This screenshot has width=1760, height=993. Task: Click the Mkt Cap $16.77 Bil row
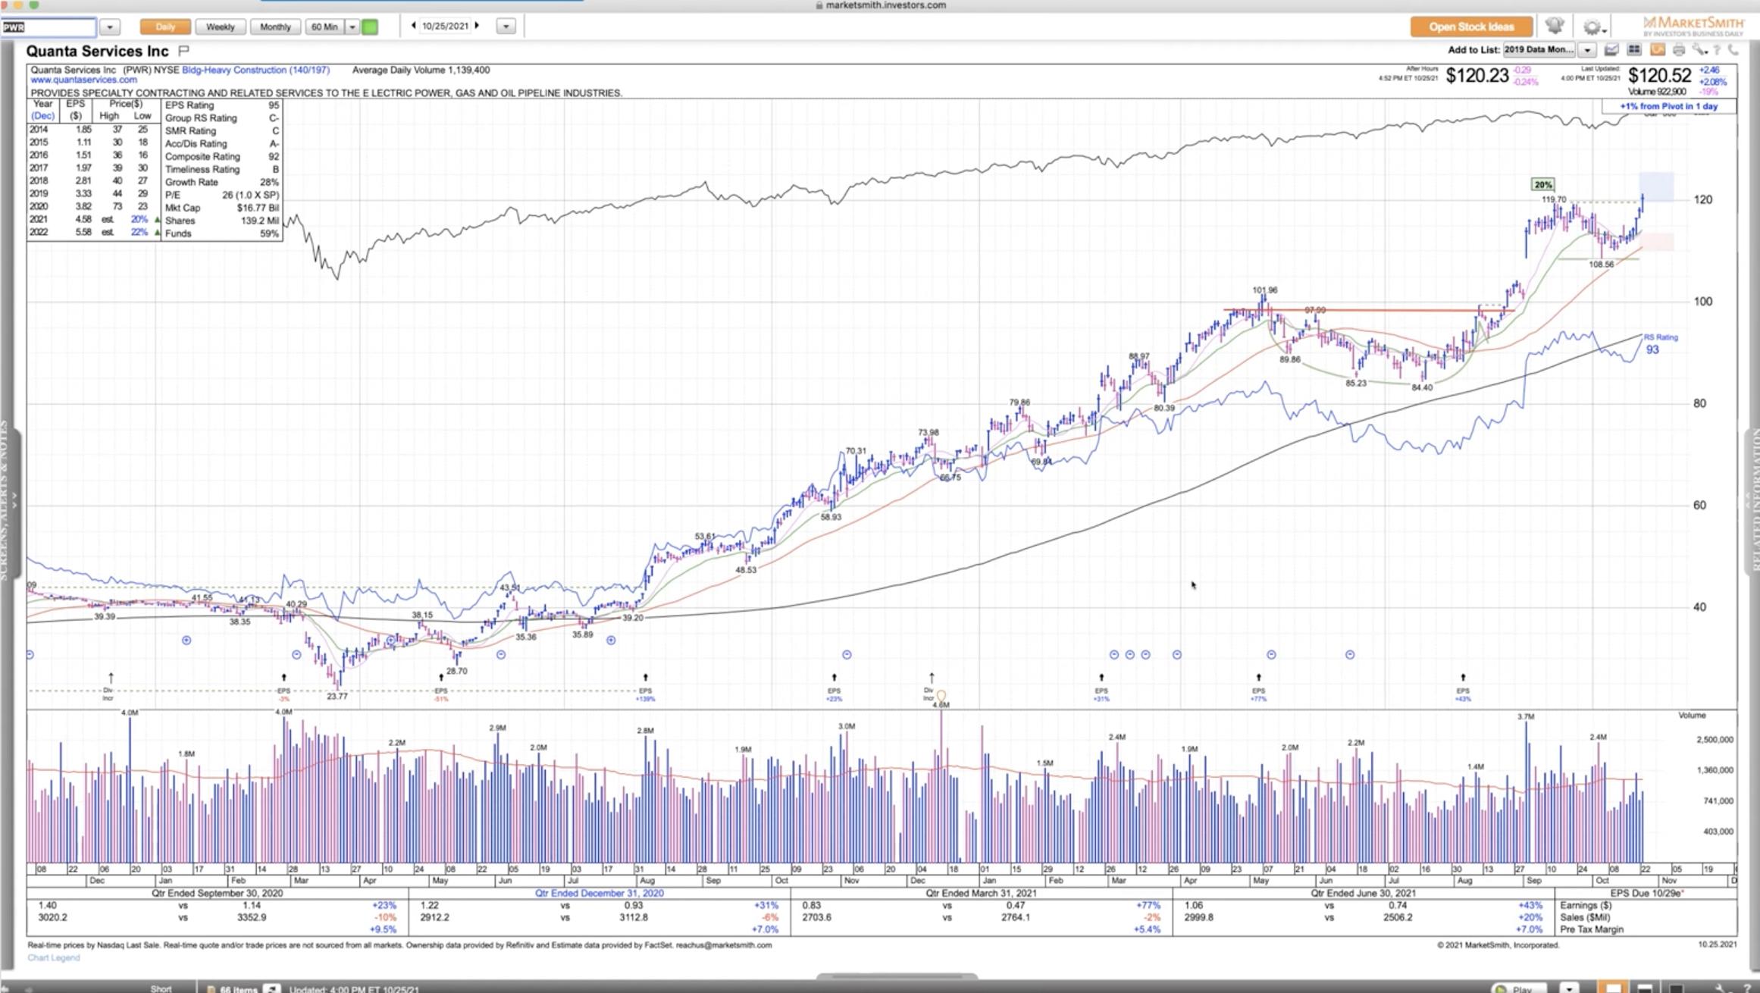pos(221,208)
